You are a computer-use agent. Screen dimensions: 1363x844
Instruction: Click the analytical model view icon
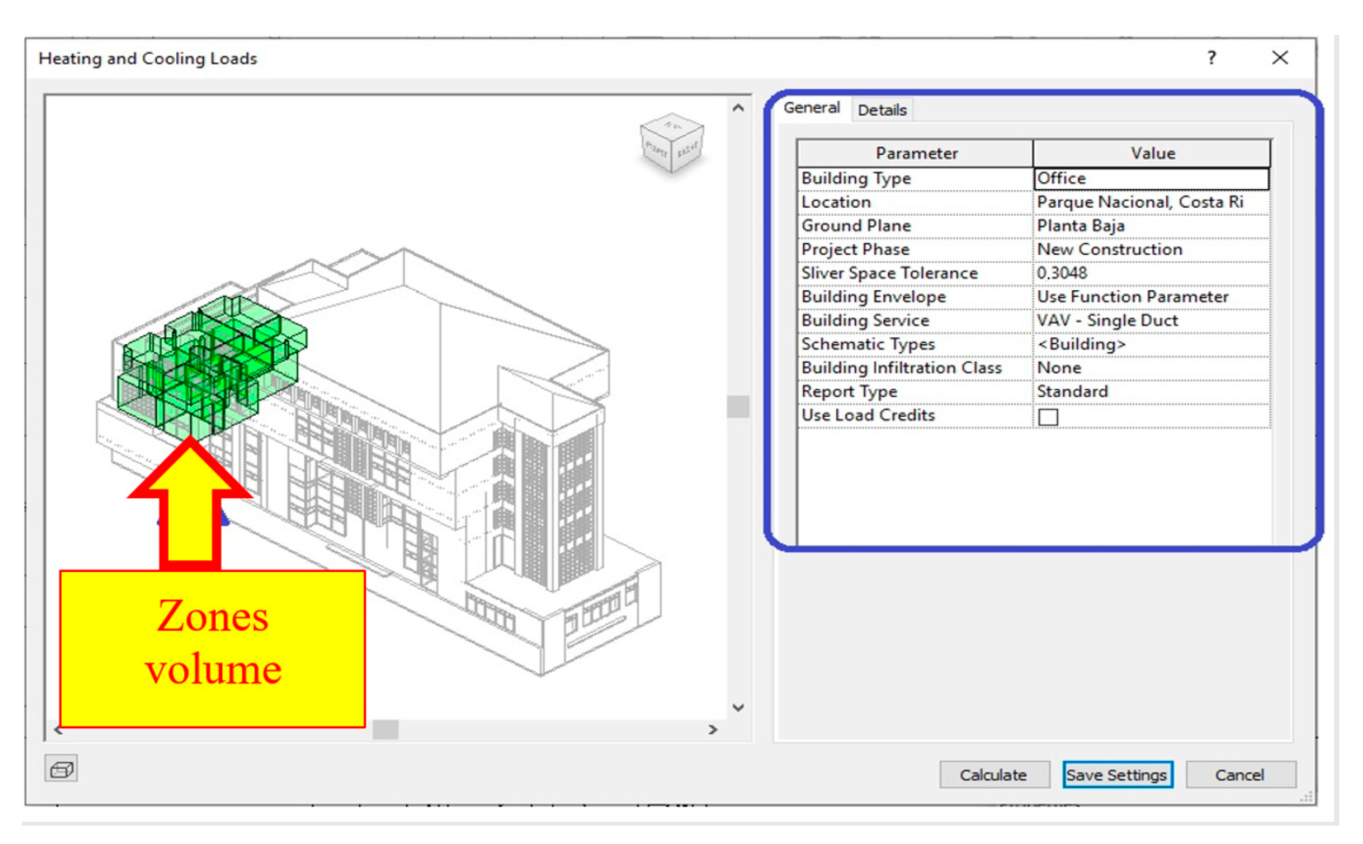61,769
